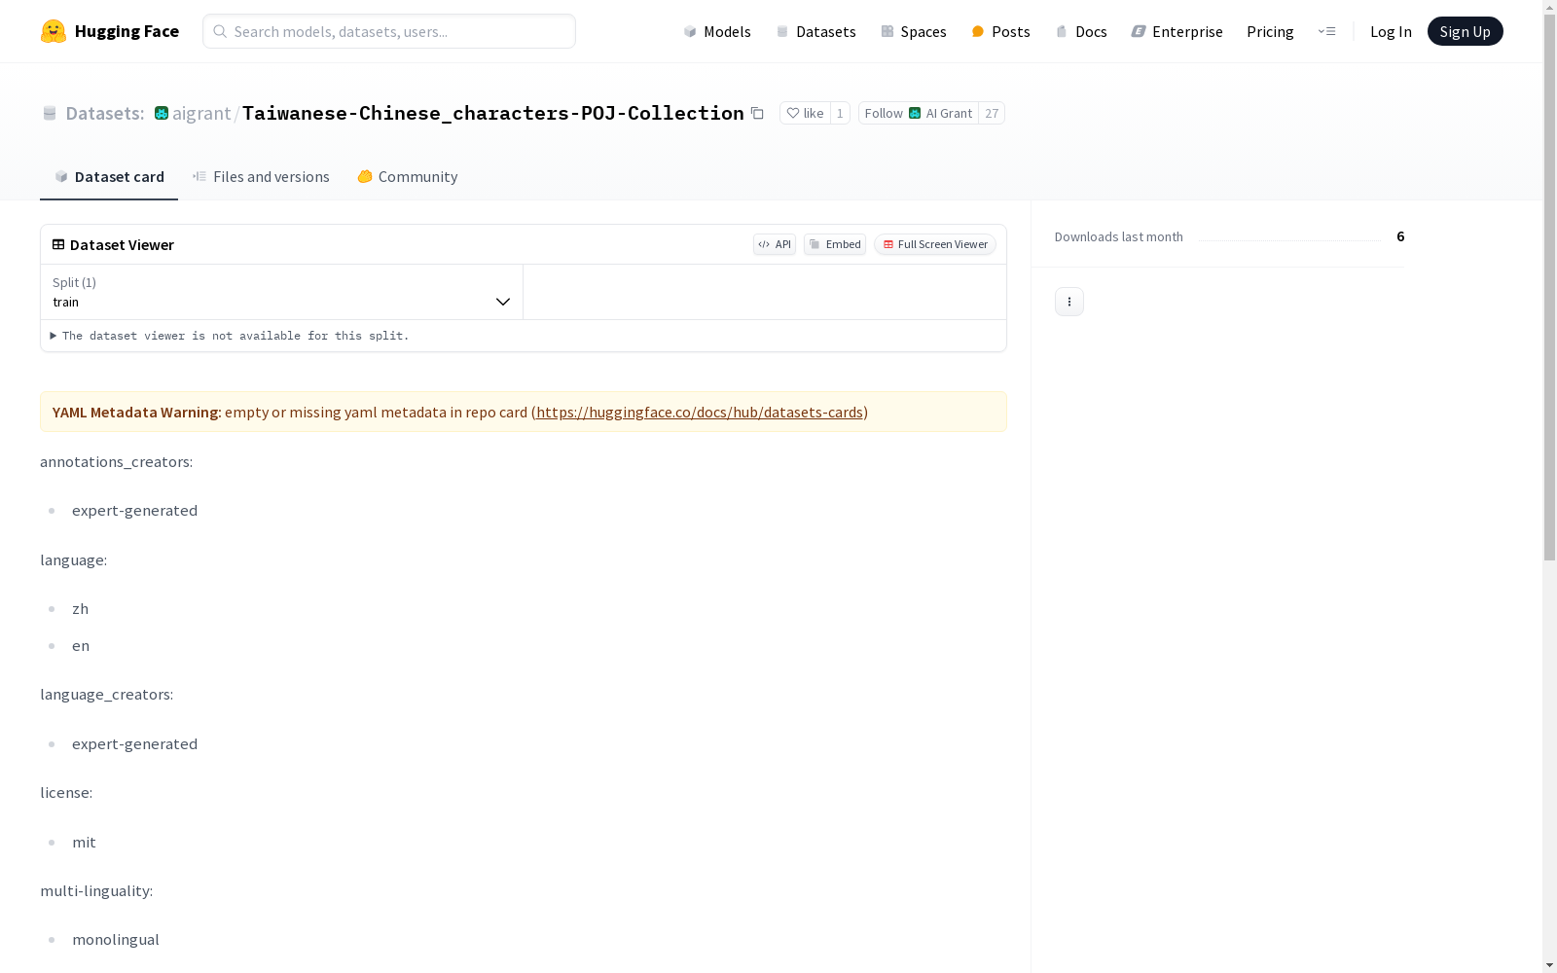Open Datasets in top navigation

coord(815,31)
